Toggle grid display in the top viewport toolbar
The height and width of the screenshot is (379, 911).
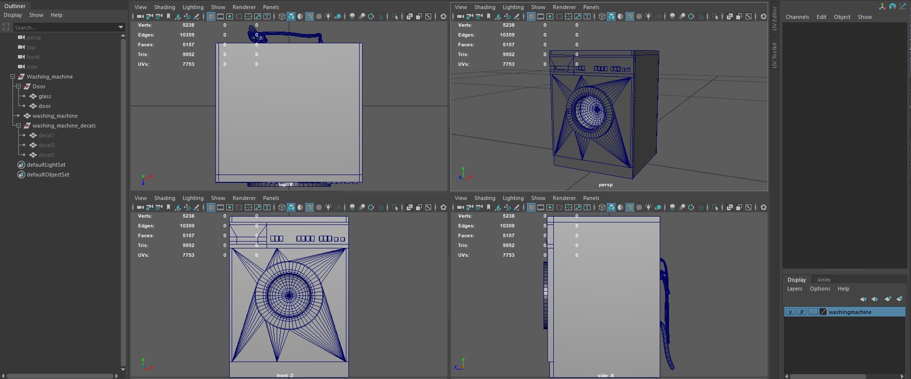211,17
